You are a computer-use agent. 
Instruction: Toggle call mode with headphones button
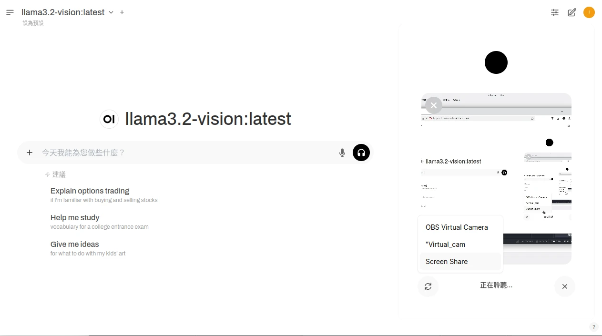pyautogui.click(x=361, y=153)
